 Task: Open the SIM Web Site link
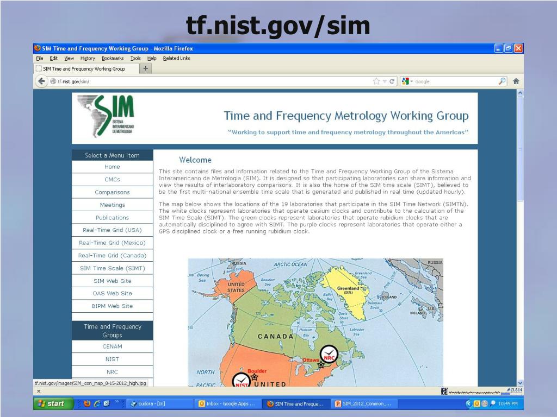[x=112, y=281]
